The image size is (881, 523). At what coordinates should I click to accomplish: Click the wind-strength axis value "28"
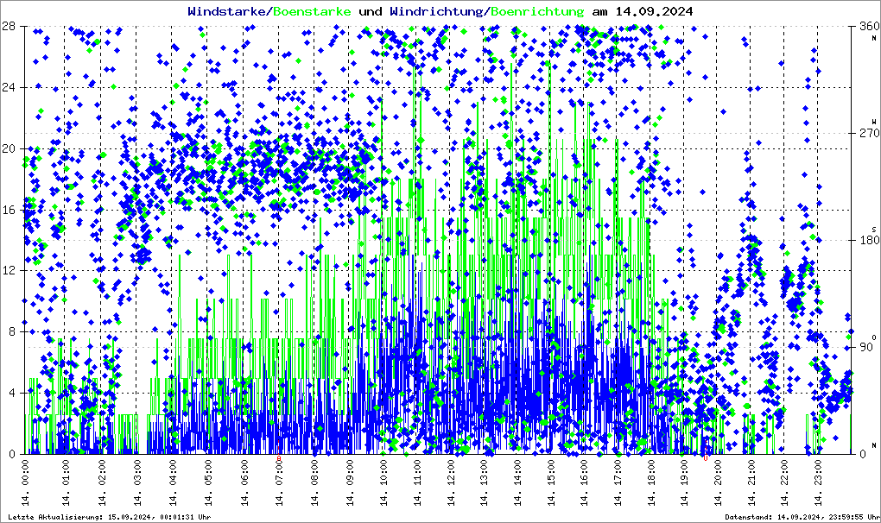pyautogui.click(x=8, y=27)
